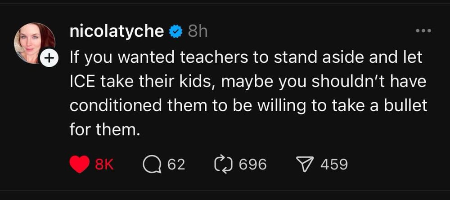Click the blue verified badge

click(175, 31)
